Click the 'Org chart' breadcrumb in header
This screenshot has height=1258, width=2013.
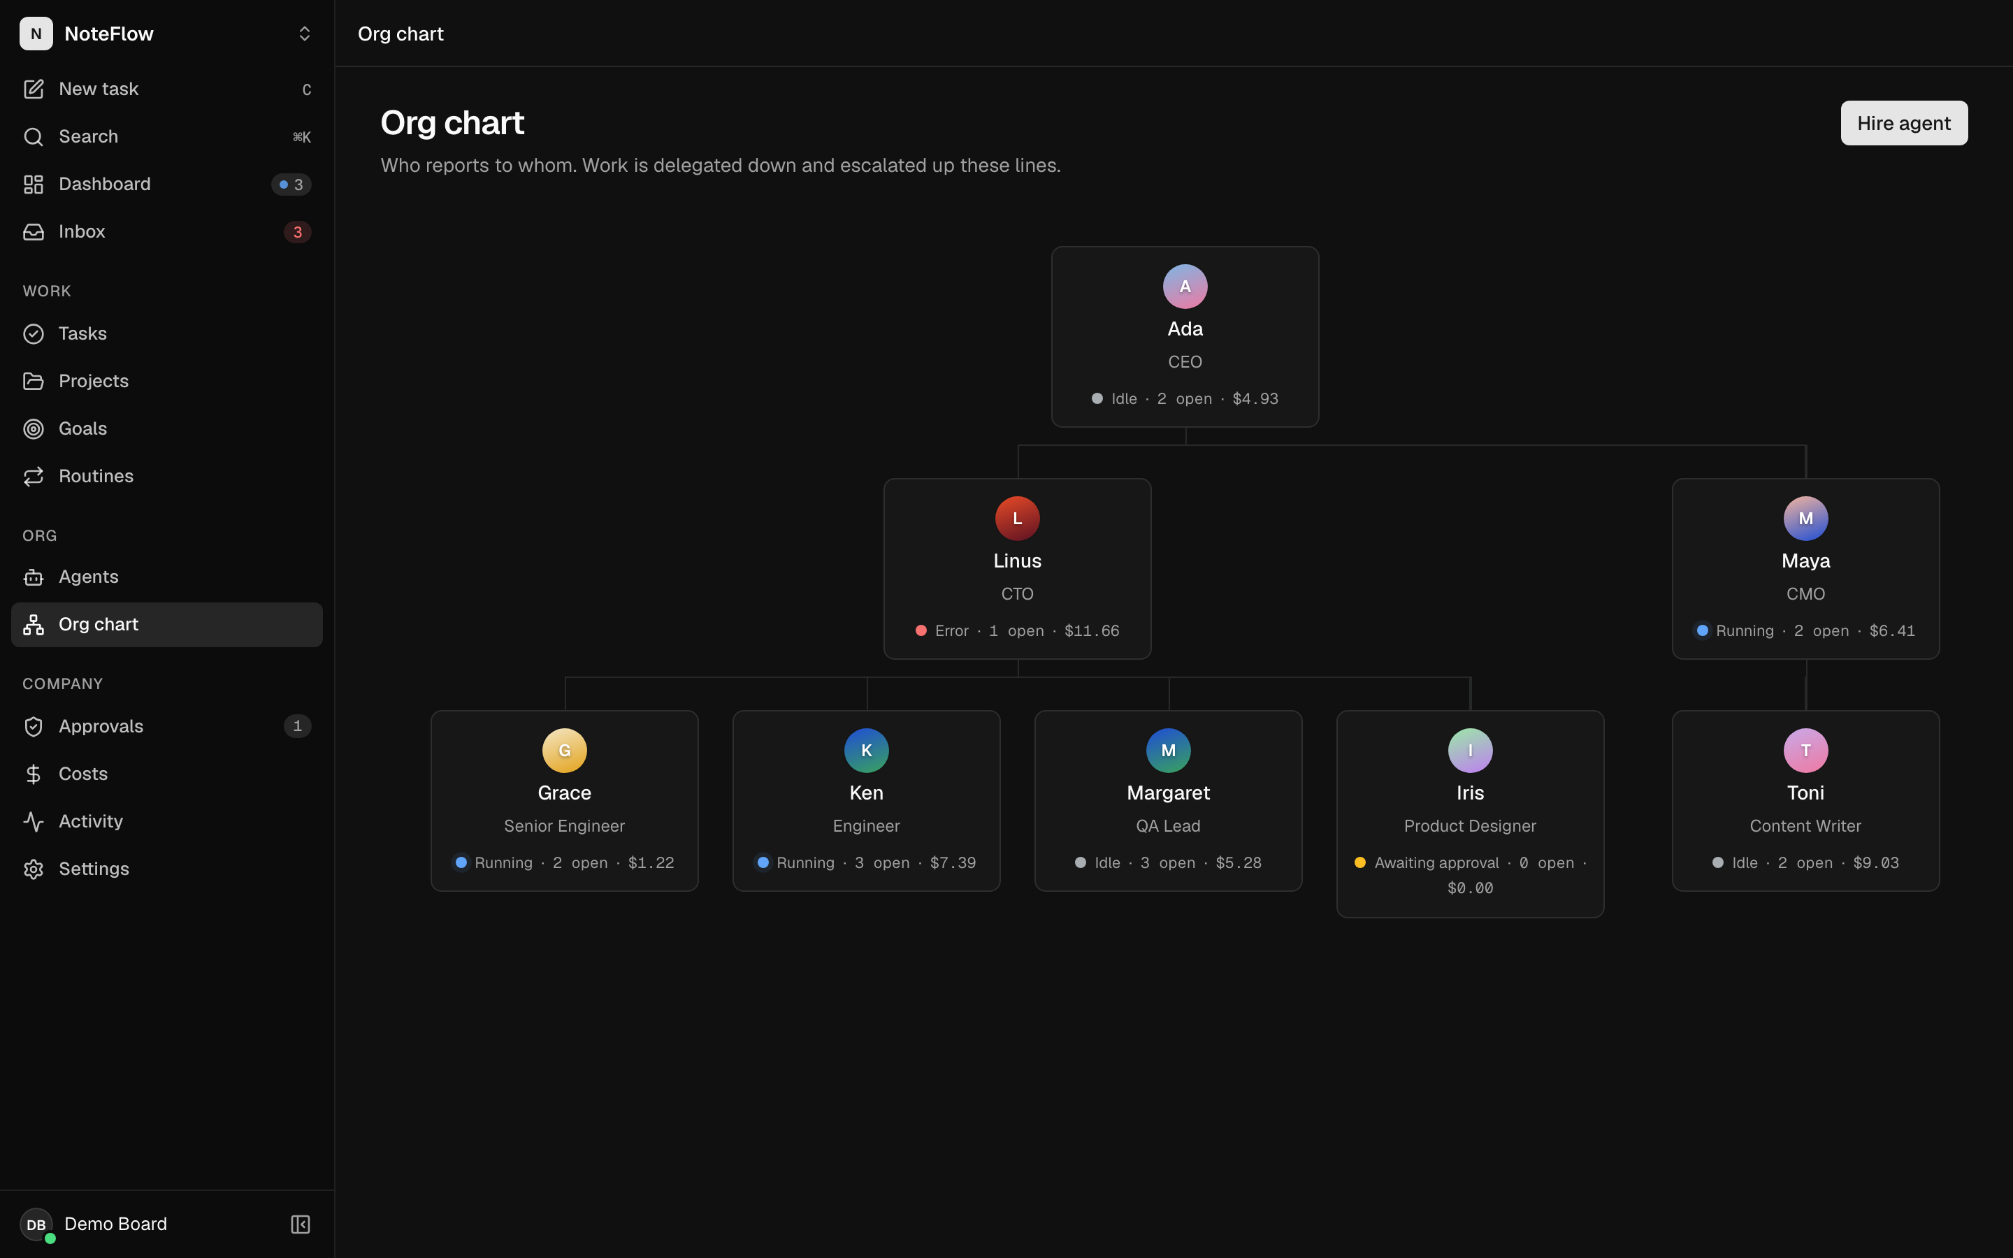[400, 34]
